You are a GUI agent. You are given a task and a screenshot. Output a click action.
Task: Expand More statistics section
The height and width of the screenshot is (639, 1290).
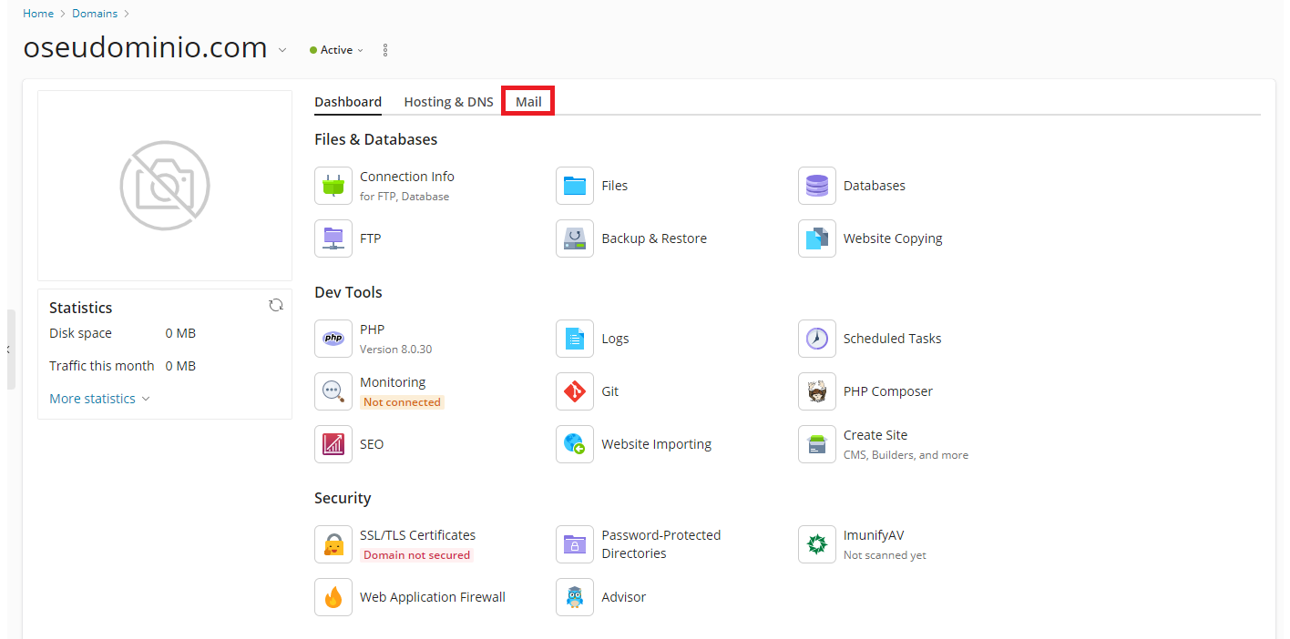point(99,399)
